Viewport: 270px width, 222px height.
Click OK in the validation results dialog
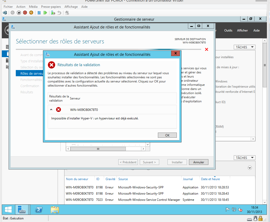[167, 135]
